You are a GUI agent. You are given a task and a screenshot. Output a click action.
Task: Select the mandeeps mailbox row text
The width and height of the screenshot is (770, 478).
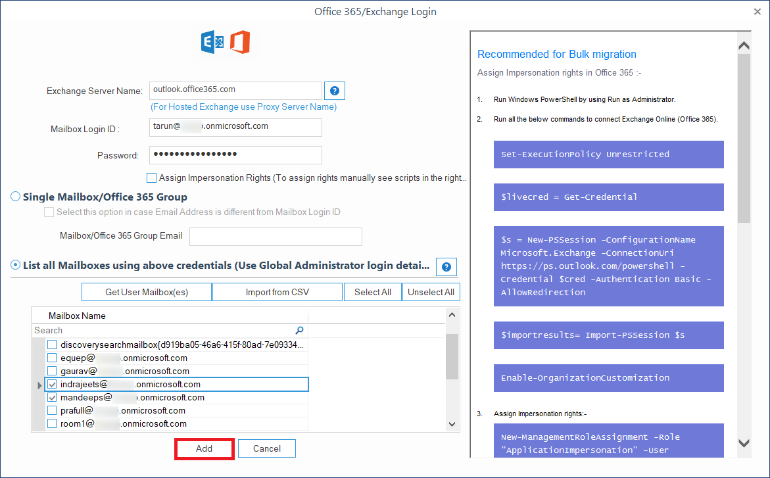point(132,397)
